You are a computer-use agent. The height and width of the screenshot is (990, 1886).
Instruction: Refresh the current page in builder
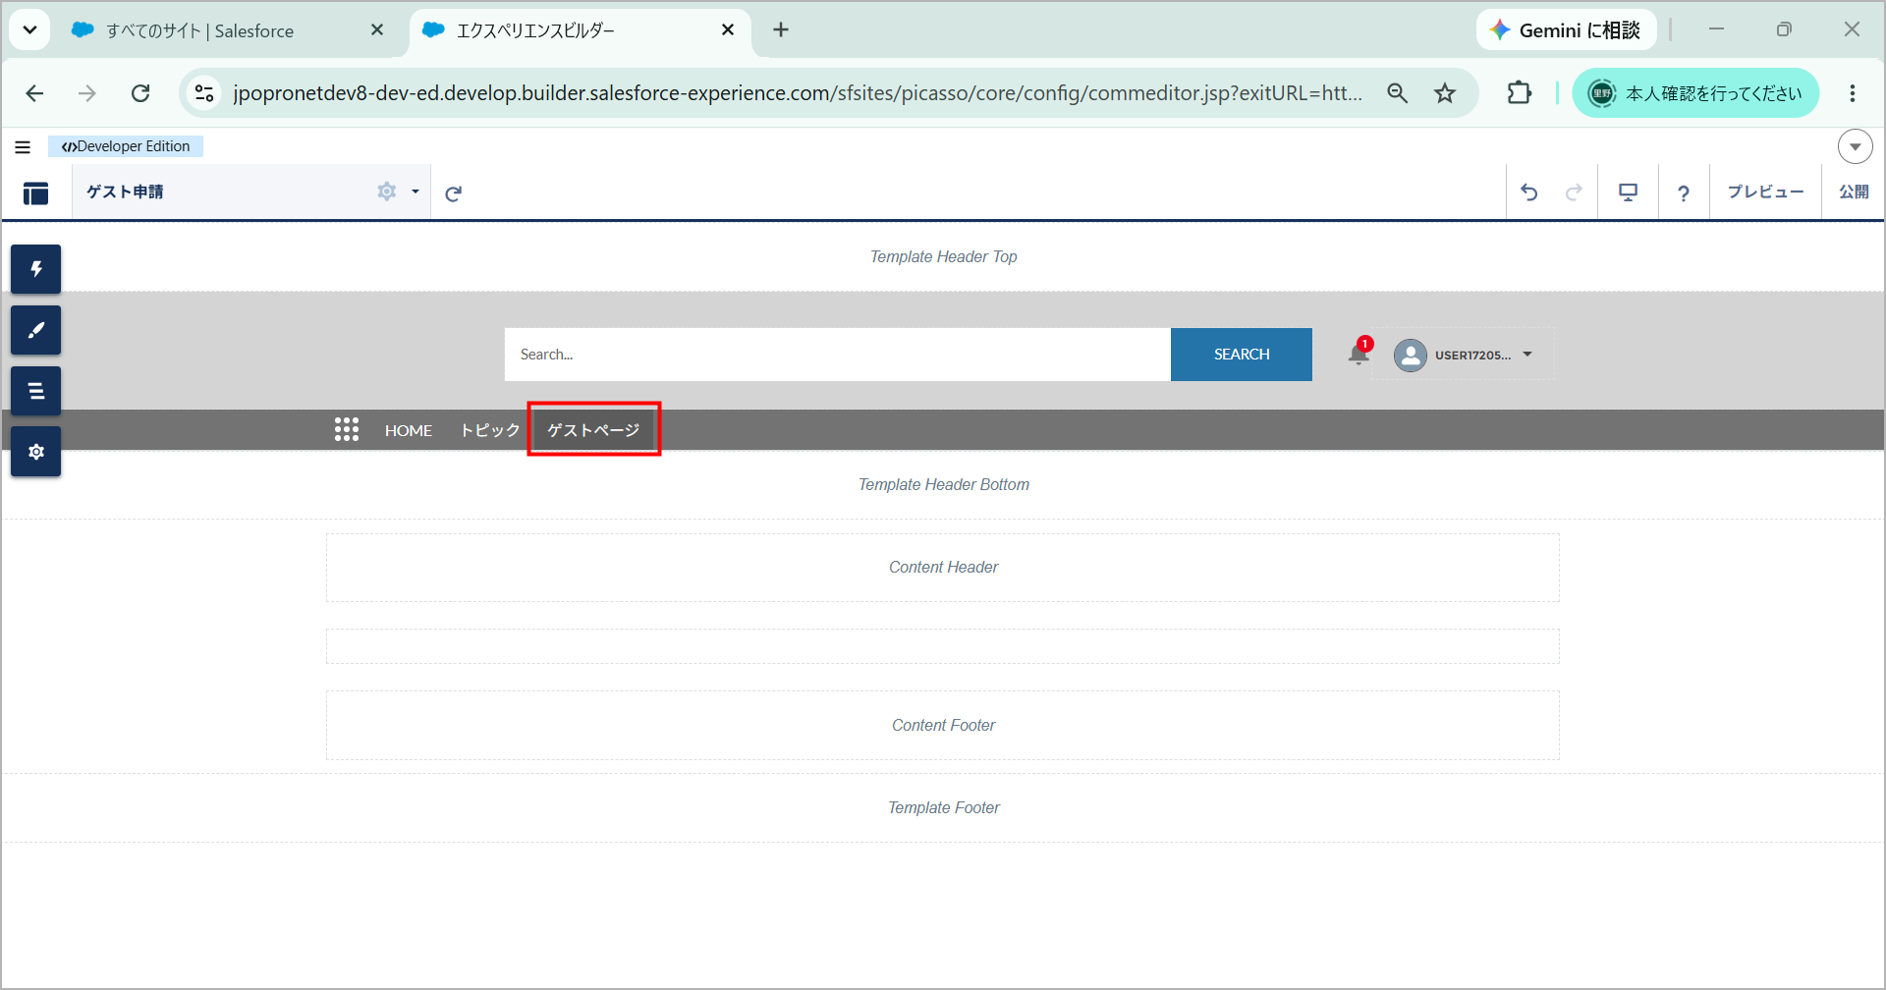tap(453, 193)
